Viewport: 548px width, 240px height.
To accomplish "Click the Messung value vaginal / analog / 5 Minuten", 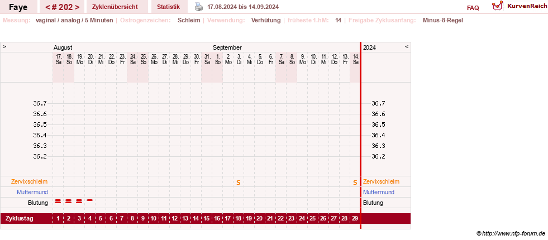I will [x=74, y=20].
